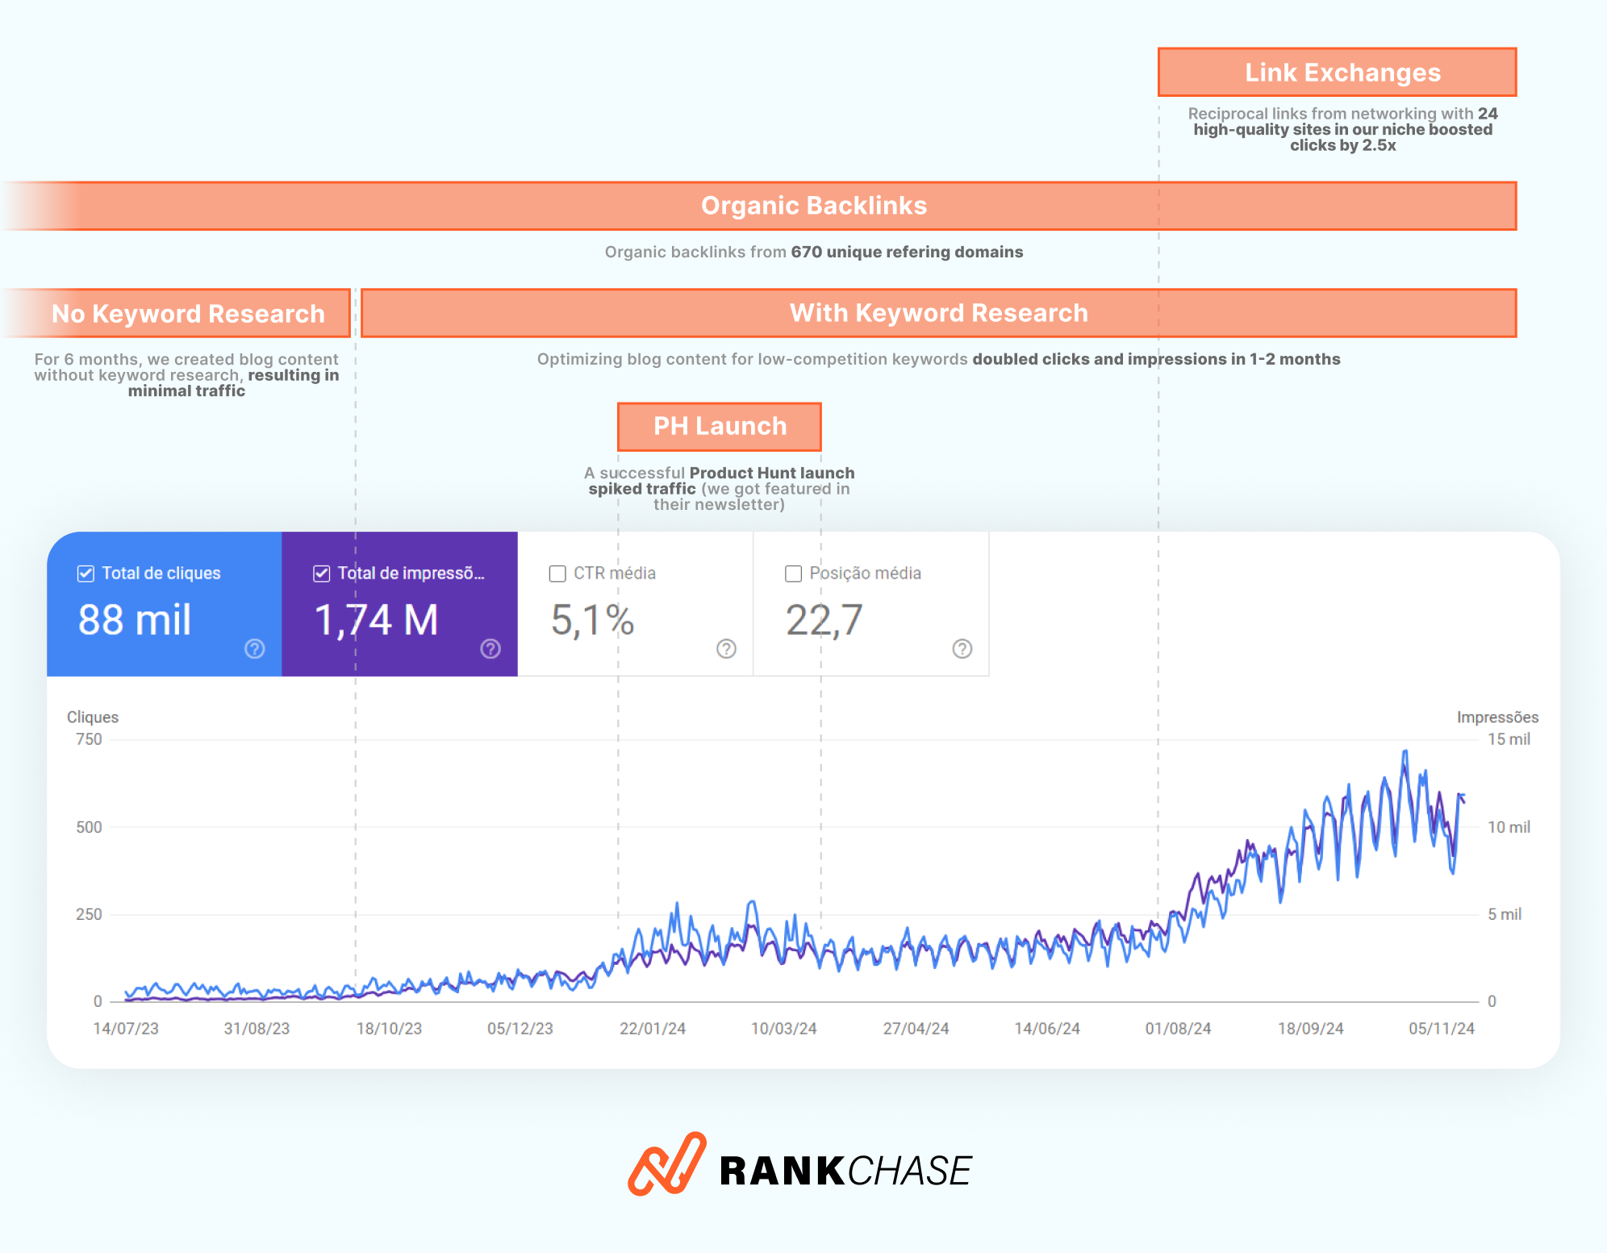Click the With Keyword Research banner
The image size is (1607, 1253).
pos(938,313)
